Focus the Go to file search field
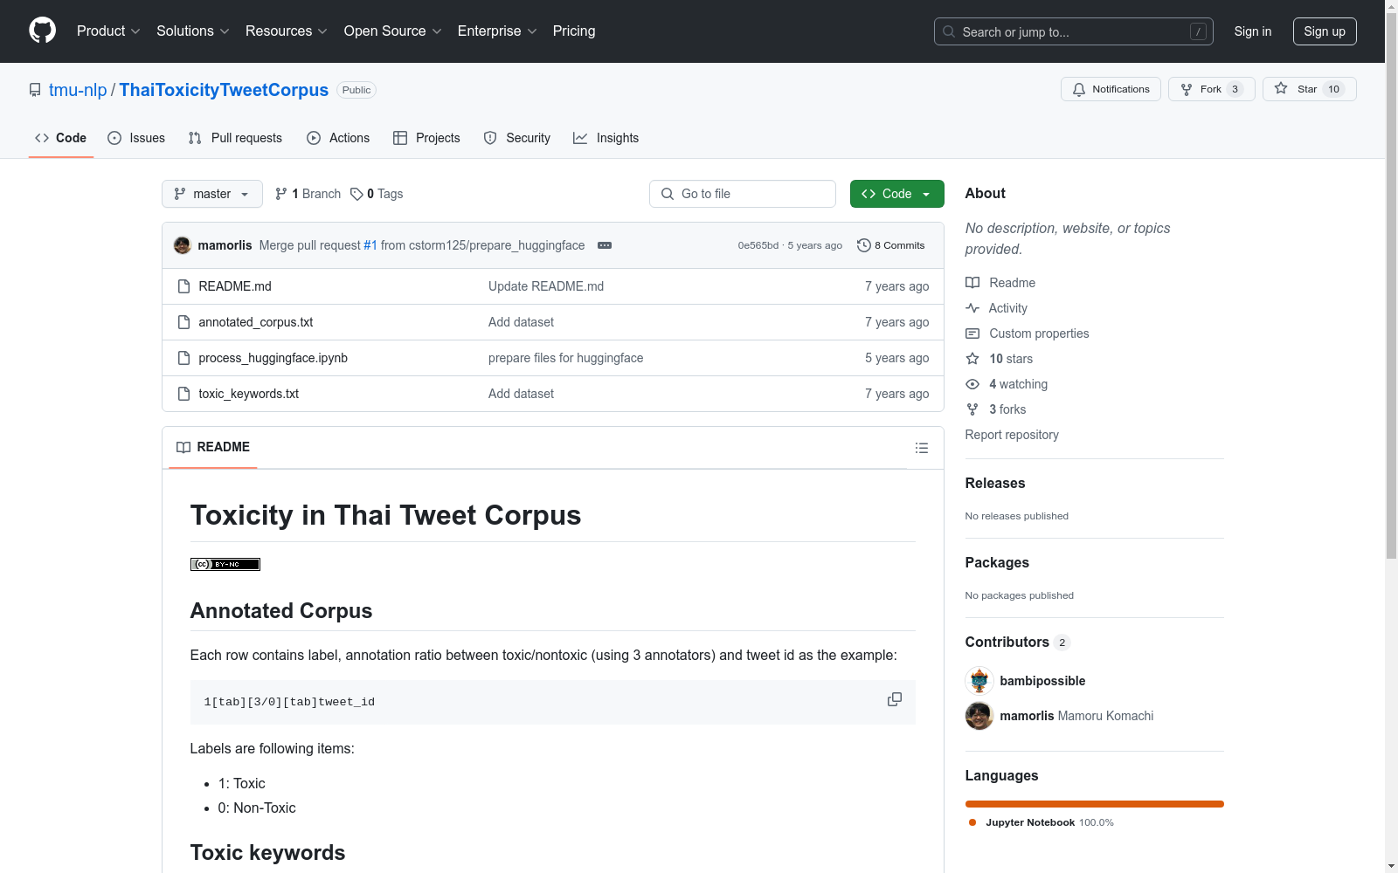 point(743,194)
